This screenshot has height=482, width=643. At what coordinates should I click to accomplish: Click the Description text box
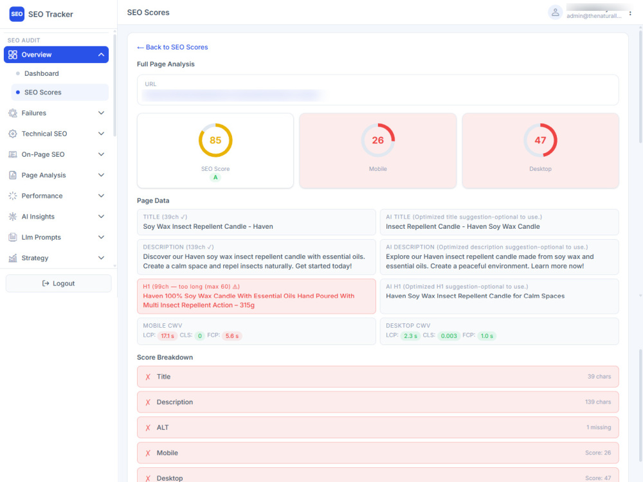point(257,257)
